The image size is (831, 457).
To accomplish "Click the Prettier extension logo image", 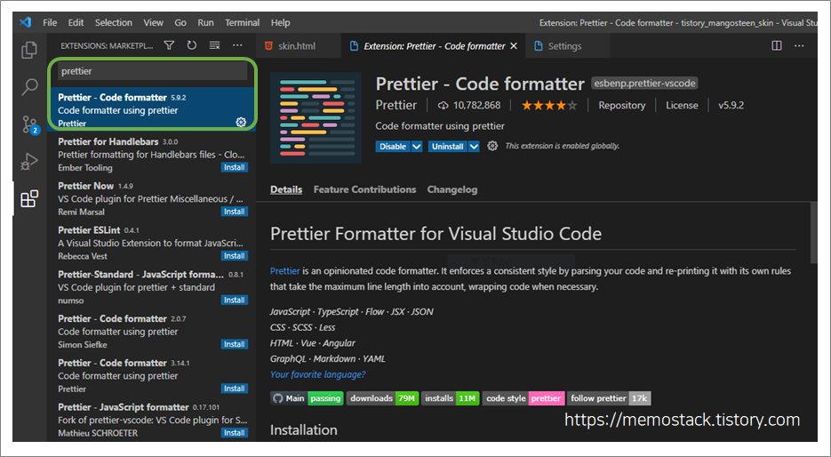I will pyautogui.click(x=316, y=117).
